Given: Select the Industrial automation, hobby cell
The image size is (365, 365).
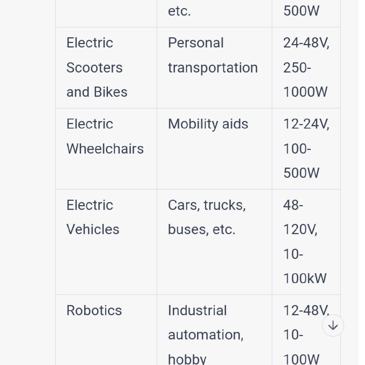Looking at the screenshot, I should pyautogui.click(x=214, y=330).
